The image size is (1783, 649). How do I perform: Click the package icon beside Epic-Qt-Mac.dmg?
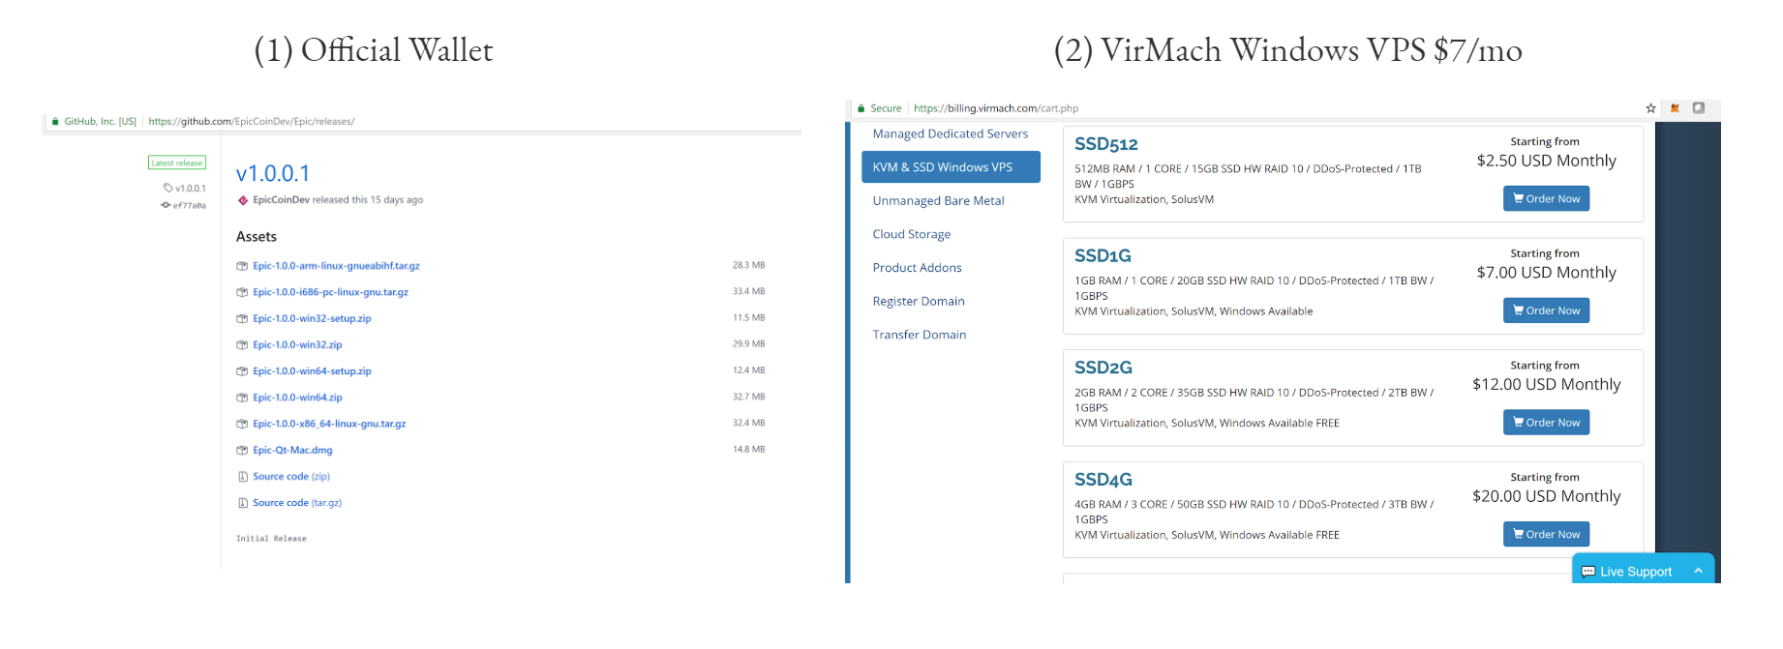pos(242,451)
